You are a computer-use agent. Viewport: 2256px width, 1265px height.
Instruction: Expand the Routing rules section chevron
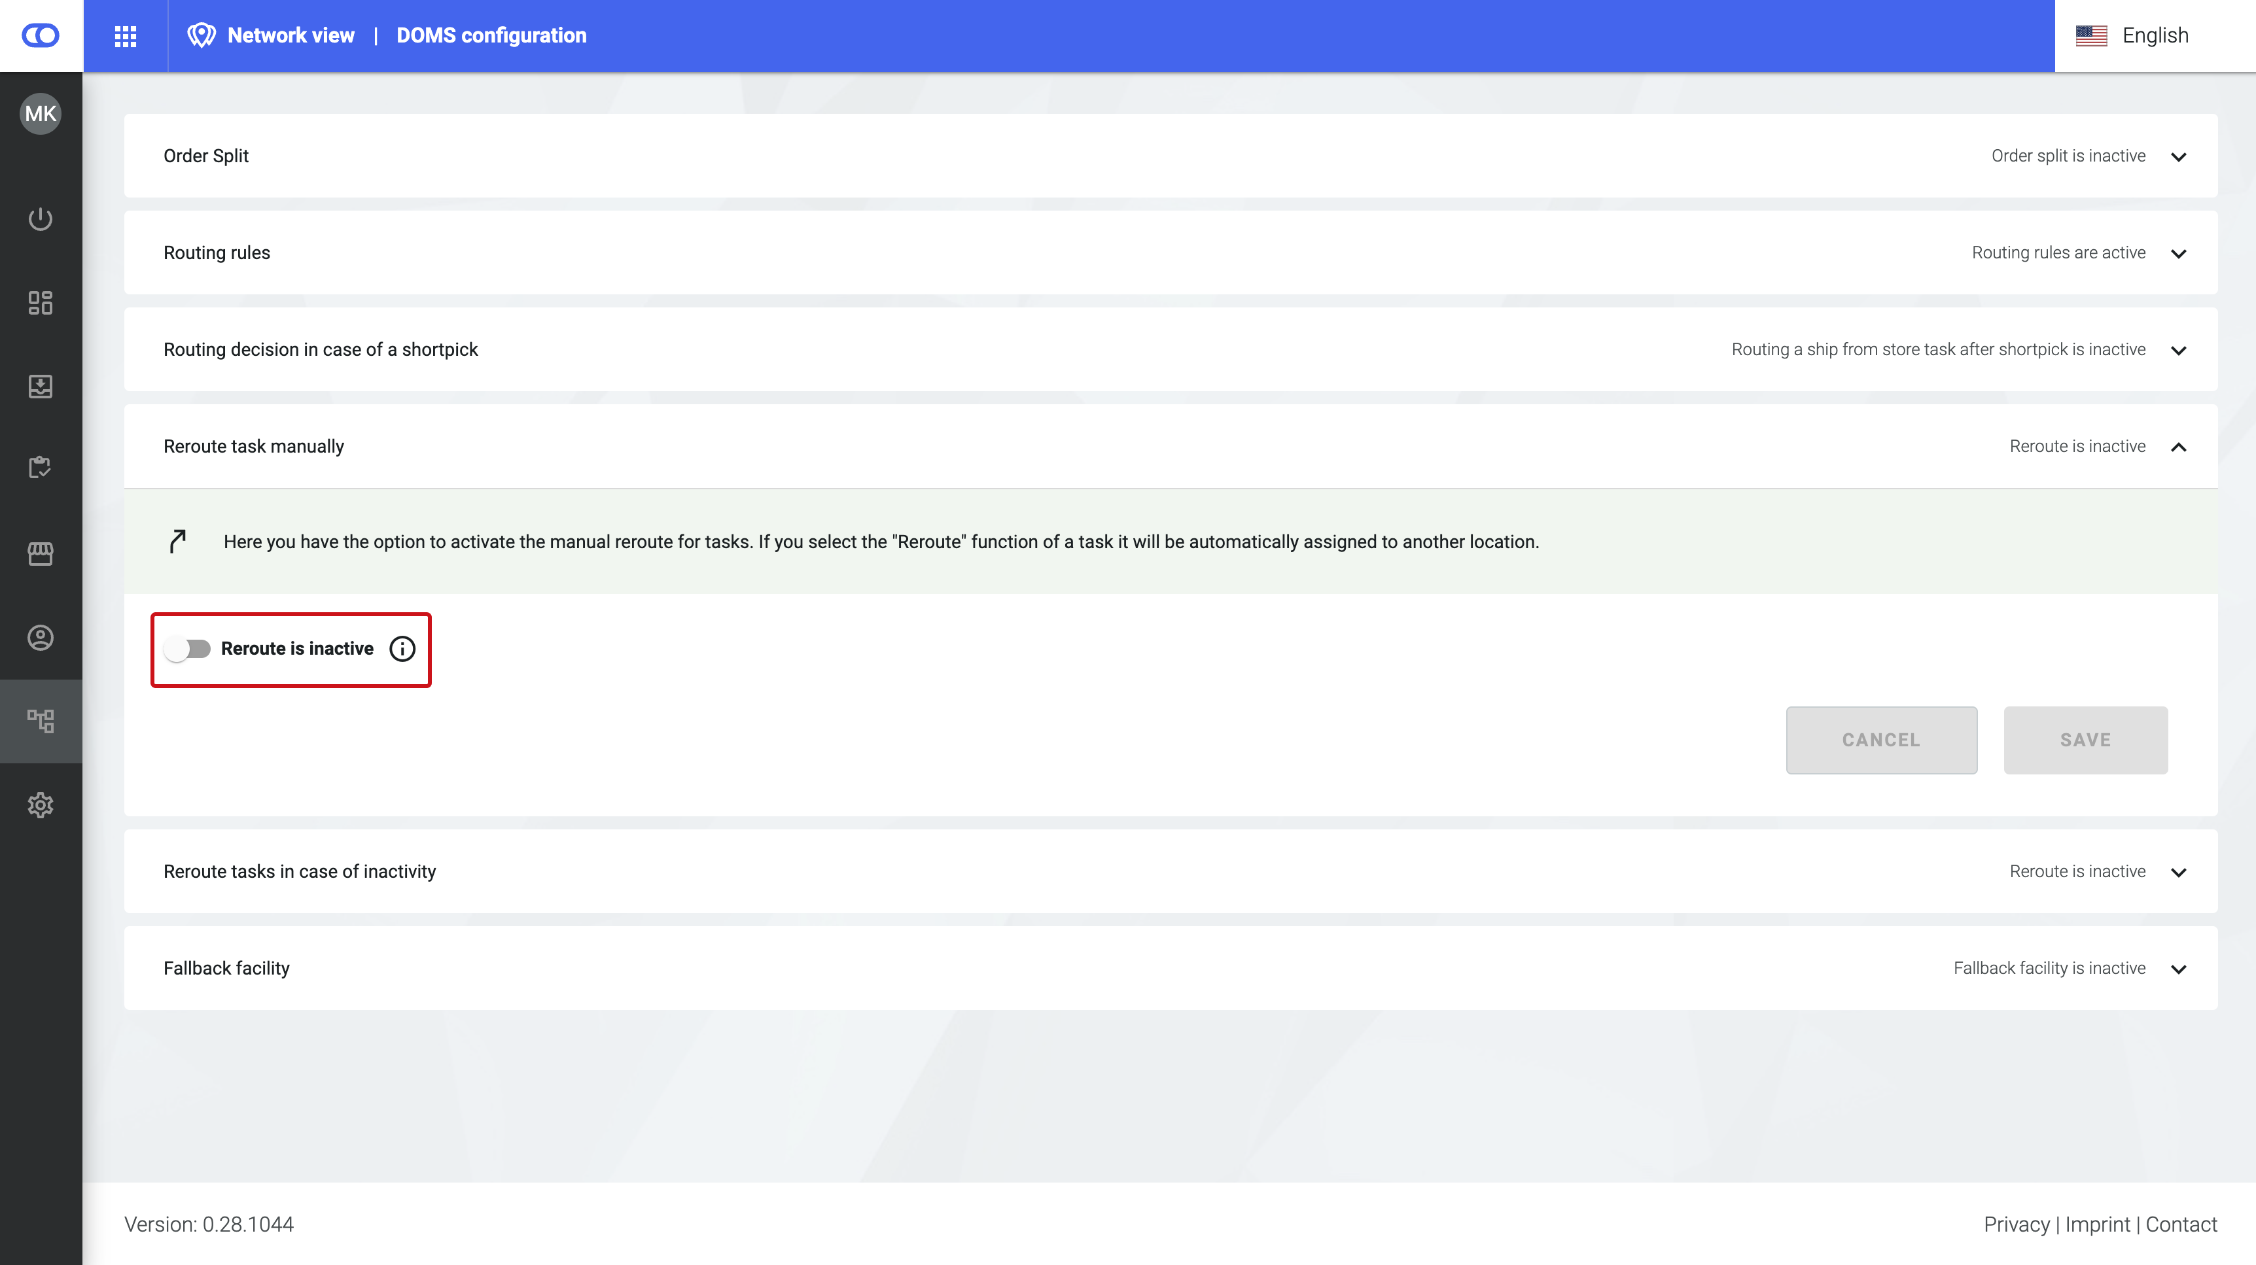(x=2178, y=254)
